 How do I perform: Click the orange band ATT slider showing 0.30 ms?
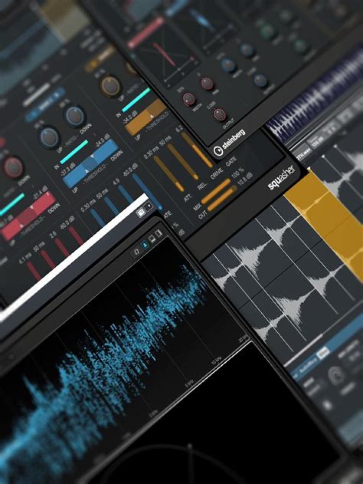pyautogui.click(x=168, y=173)
